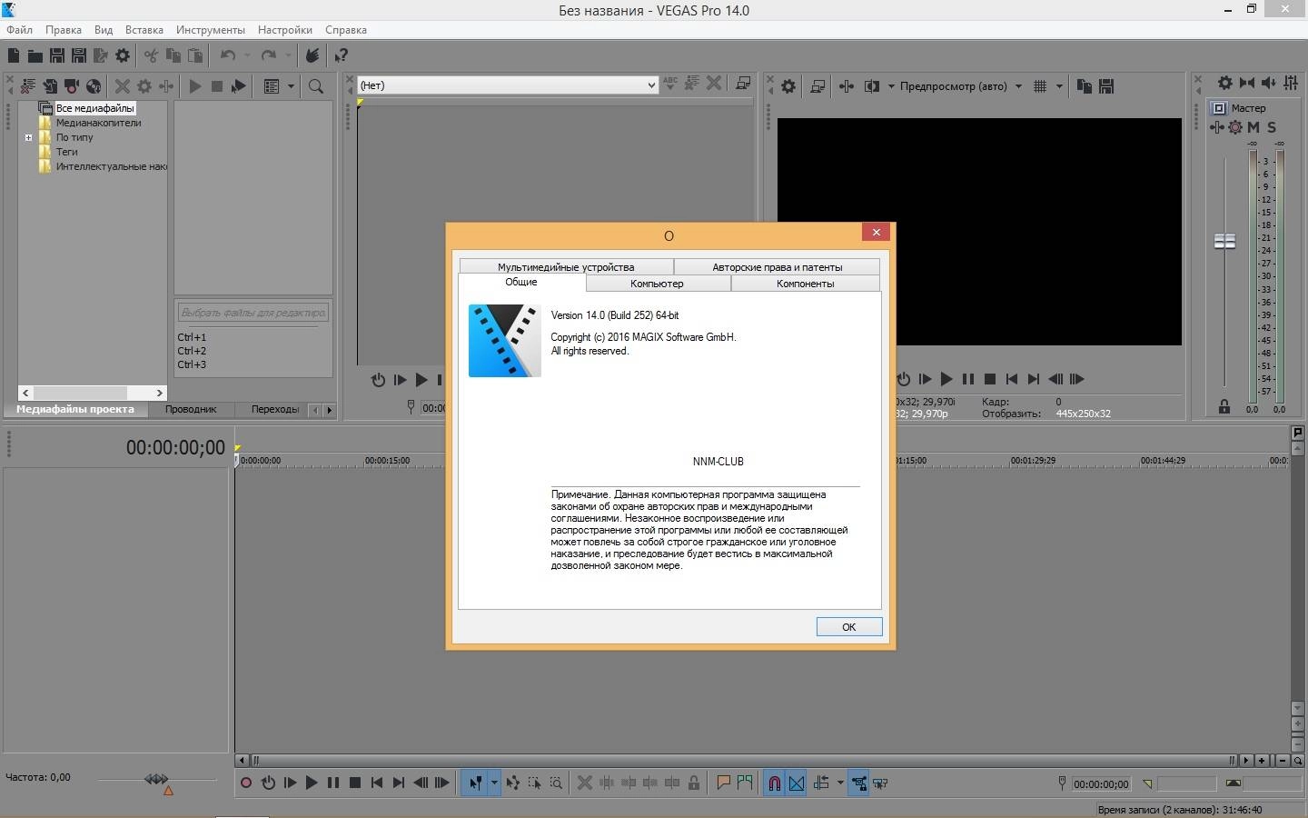Click video preview on external monitor icon
Viewport: 1308px width, 818px height.
(817, 86)
